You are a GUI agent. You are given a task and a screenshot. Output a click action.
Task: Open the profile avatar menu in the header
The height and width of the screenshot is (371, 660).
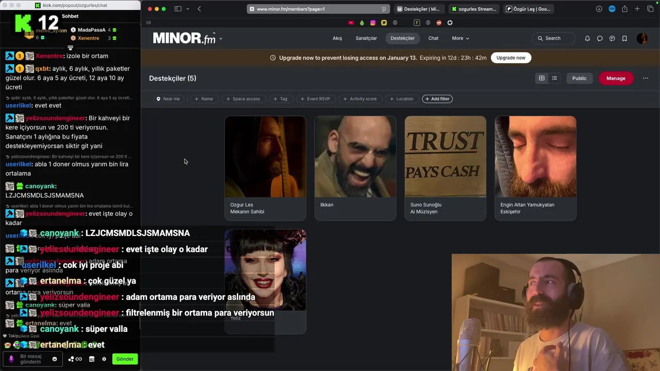pyautogui.click(x=642, y=38)
